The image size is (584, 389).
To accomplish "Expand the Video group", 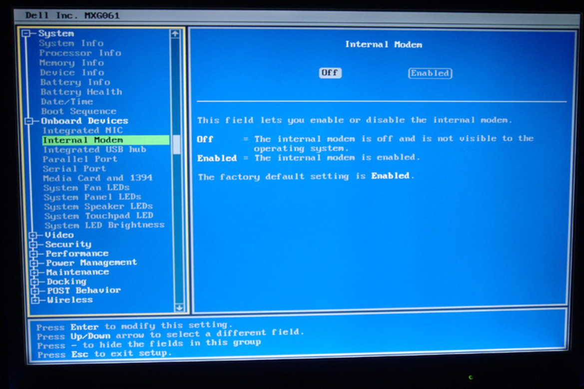I will point(33,235).
